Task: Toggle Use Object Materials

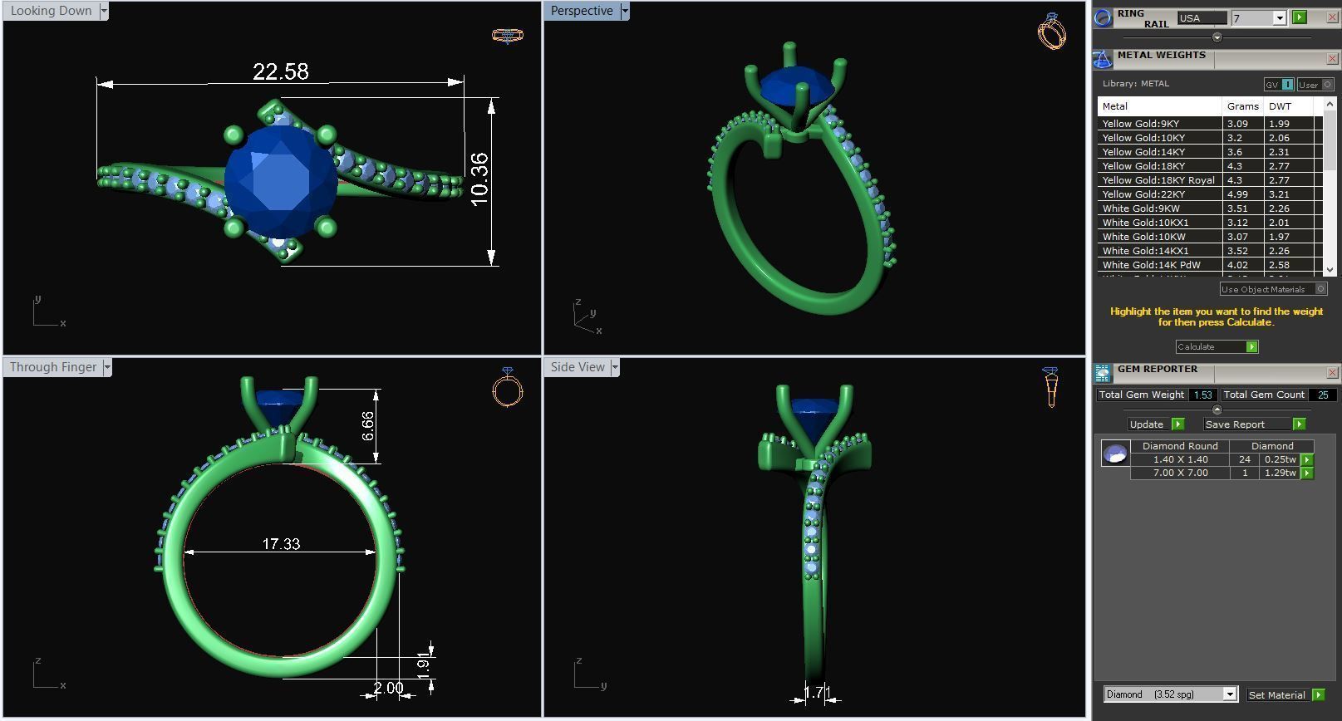Action: [x=1273, y=289]
